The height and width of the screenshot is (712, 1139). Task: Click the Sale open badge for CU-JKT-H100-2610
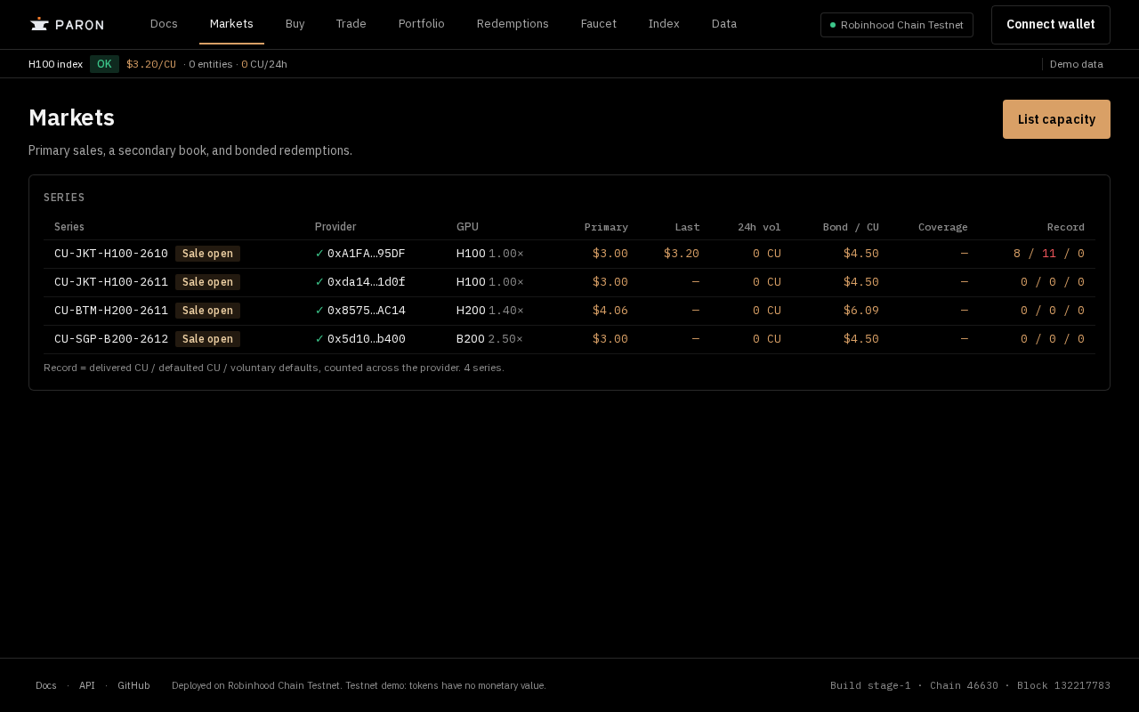tap(207, 254)
